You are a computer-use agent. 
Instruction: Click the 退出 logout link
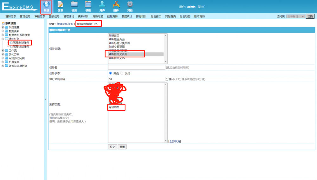202,7
